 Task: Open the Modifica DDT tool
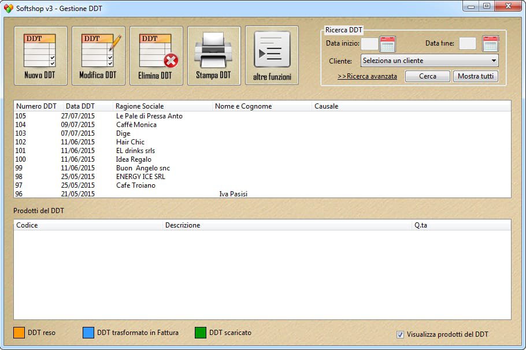pos(98,55)
